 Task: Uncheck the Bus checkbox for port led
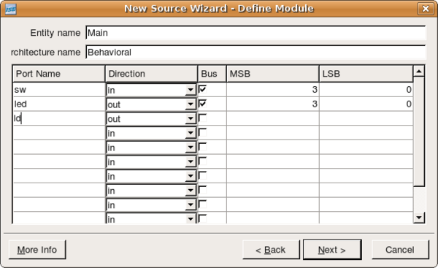(x=202, y=104)
